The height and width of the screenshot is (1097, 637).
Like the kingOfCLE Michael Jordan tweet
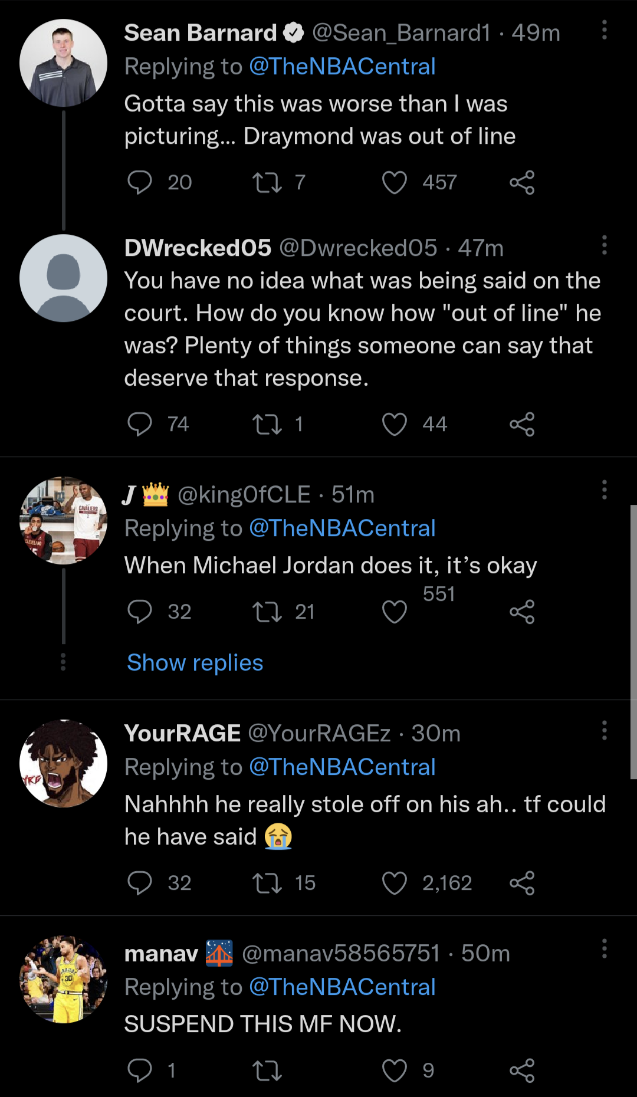pos(395,612)
